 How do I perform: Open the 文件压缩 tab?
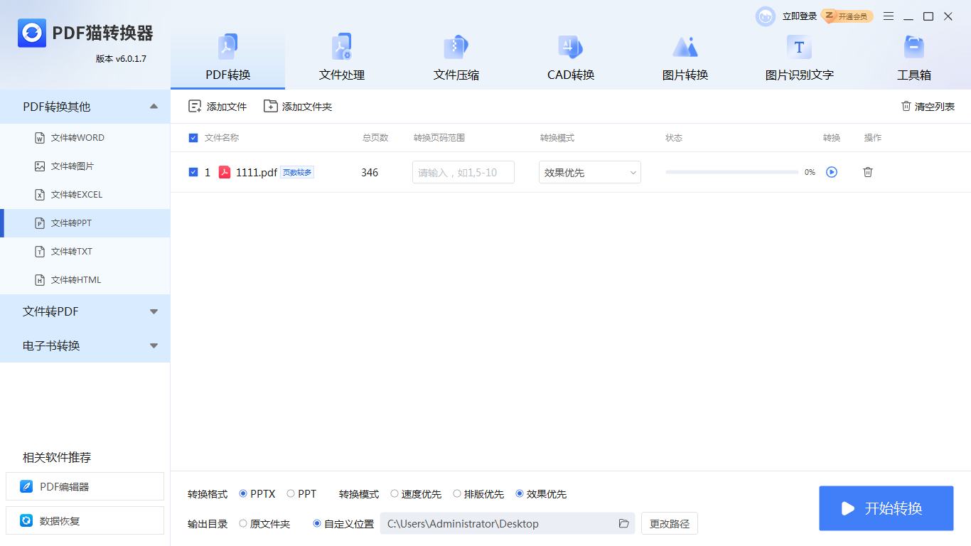[456, 60]
